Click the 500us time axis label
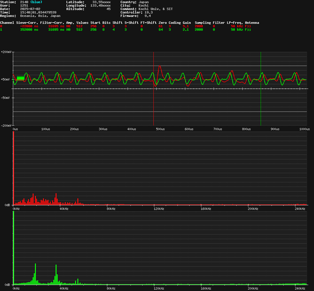Image resolution: width=314 pixels, height=291 pixels. click(x=160, y=129)
